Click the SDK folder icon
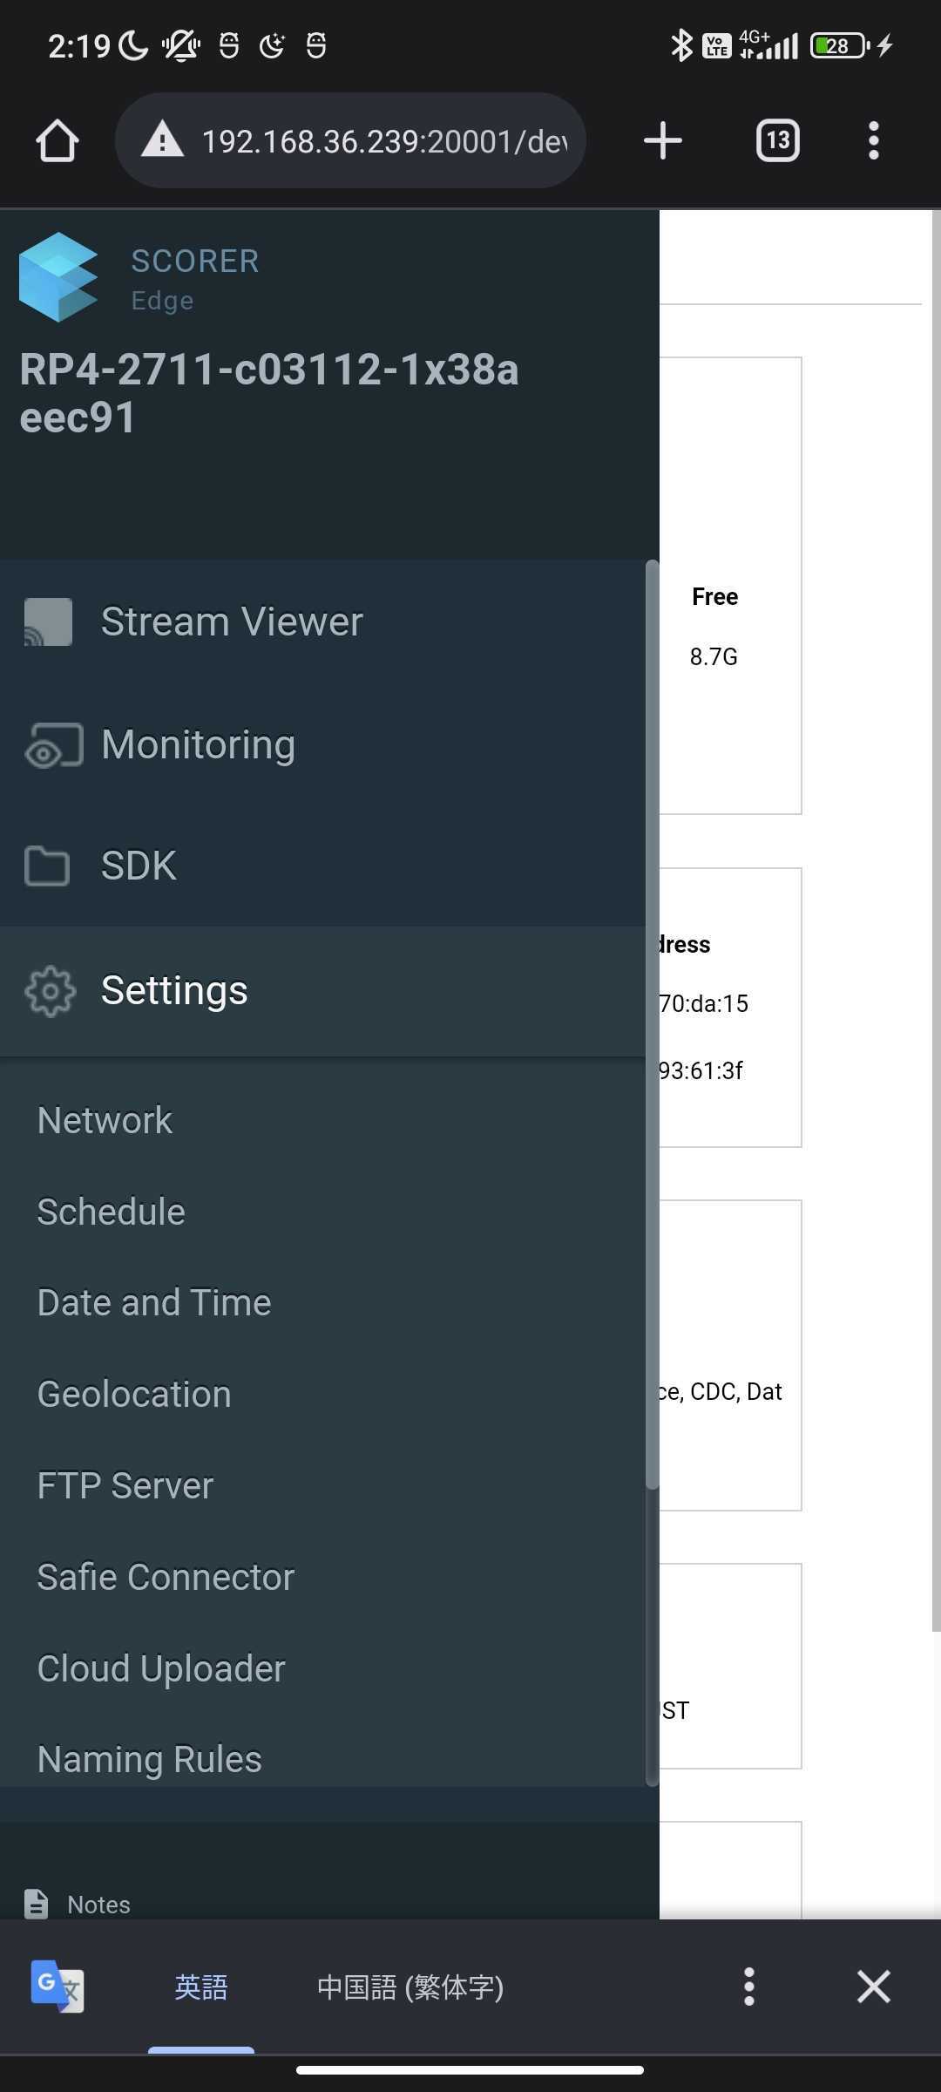941x2092 pixels. pyautogui.click(x=47, y=866)
